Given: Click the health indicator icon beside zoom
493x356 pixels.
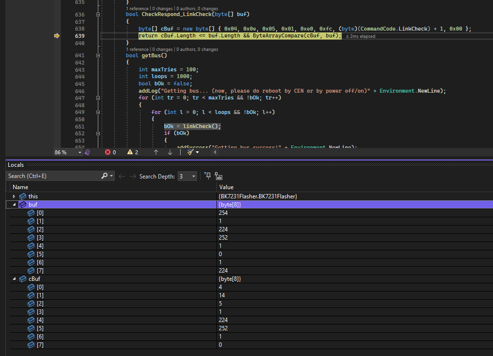Looking at the screenshot, I should pyautogui.click(x=87, y=152).
